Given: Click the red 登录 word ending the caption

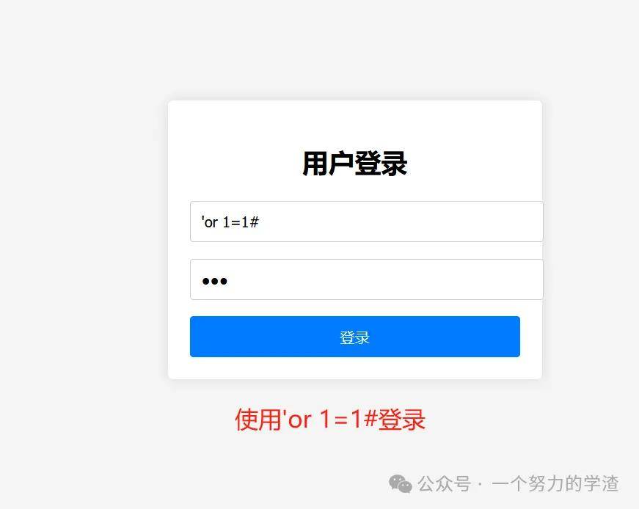Looking at the screenshot, I should click(x=402, y=420).
